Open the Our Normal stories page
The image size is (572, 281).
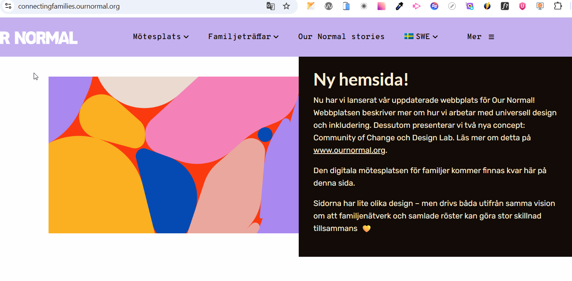341,37
